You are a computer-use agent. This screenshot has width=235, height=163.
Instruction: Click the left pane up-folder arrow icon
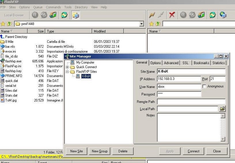click(9, 24)
